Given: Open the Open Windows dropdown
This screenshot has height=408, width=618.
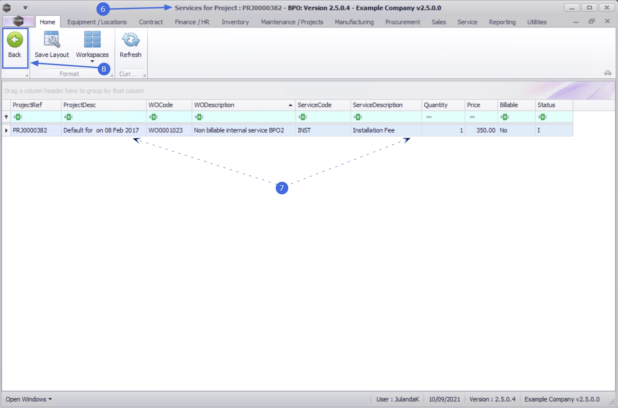Looking at the screenshot, I should click(x=29, y=399).
